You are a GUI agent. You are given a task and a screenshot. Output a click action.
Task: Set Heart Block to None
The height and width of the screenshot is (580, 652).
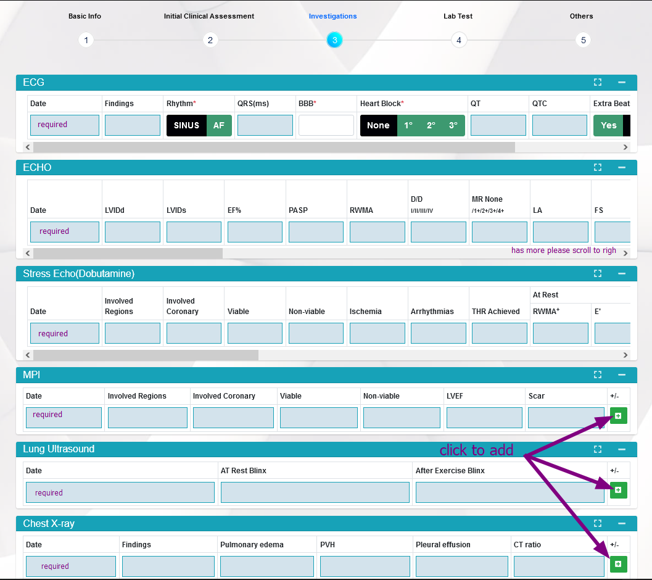tap(378, 125)
